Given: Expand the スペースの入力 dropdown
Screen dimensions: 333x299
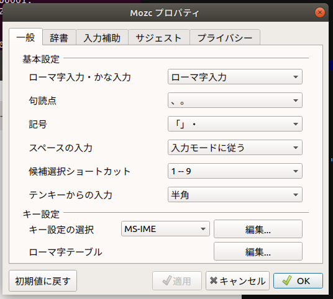Looking at the screenshot, I should click(235, 148).
